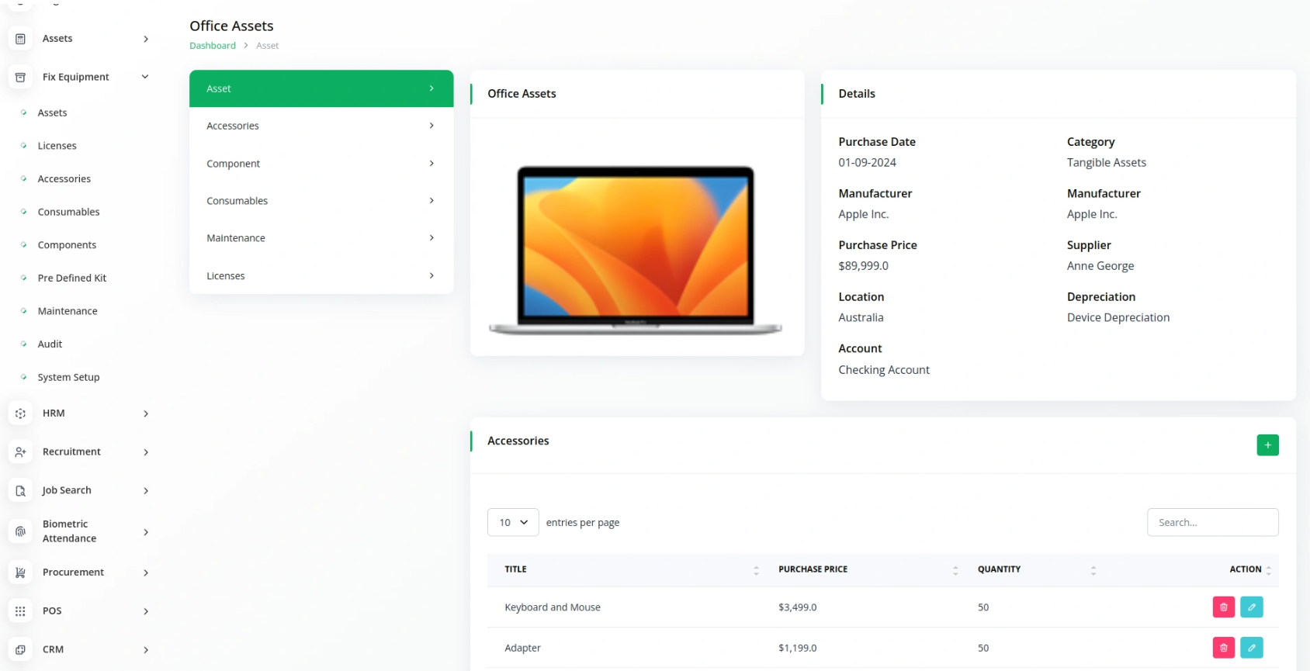
Task: Switch to the Consumables tab
Action: point(321,201)
